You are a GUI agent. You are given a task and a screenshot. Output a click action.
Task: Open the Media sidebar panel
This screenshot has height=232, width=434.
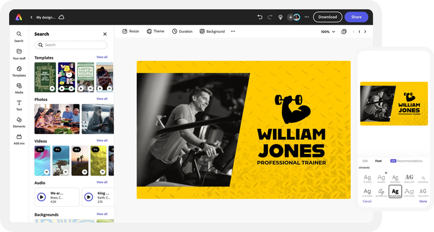click(19, 87)
